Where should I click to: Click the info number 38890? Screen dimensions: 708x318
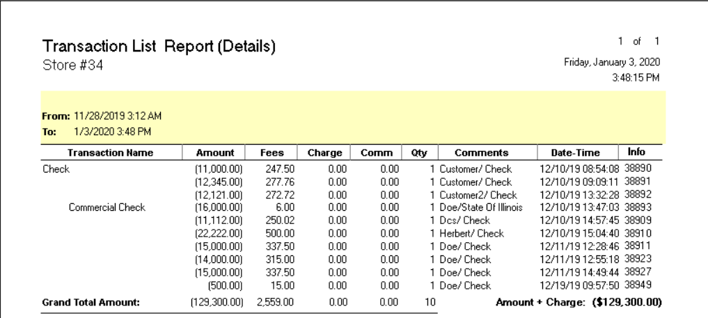coord(638,168)
